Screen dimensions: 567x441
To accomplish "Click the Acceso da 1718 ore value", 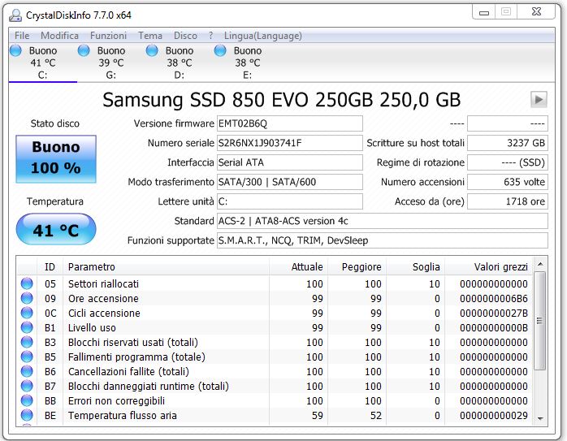I will click(x=508, y=201).
